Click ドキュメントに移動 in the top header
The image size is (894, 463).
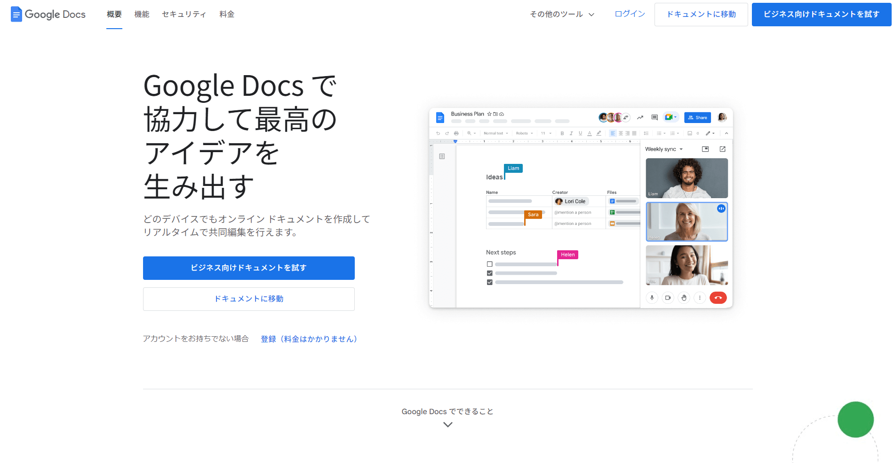pyautogui.click(x=701, y=15)
